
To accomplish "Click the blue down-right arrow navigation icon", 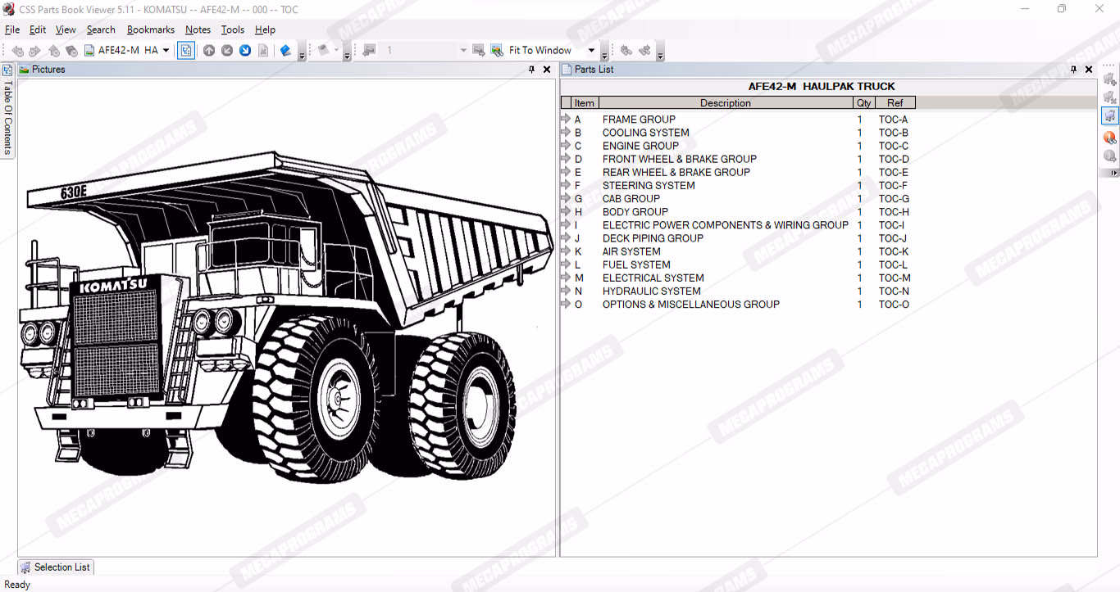I will [245, 51].
